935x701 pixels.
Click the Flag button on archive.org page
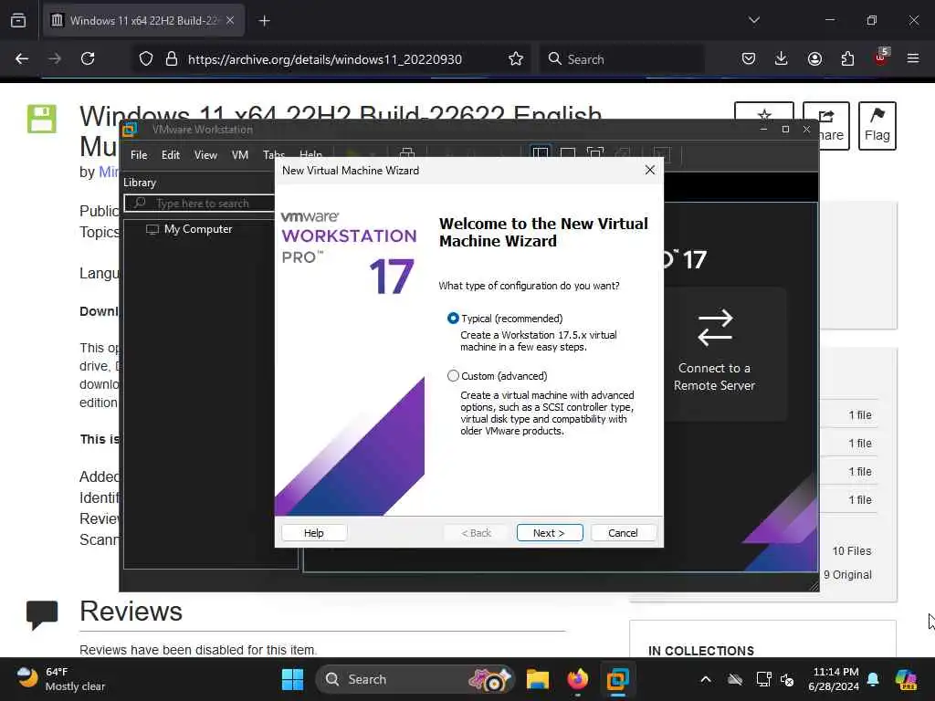pos(877,126)
